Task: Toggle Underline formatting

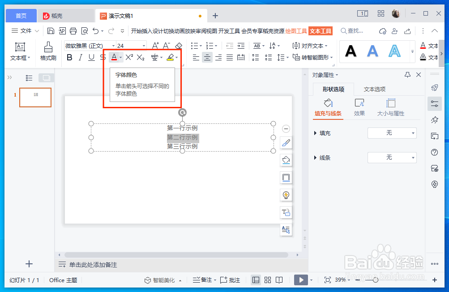Action: coord(91,58)
